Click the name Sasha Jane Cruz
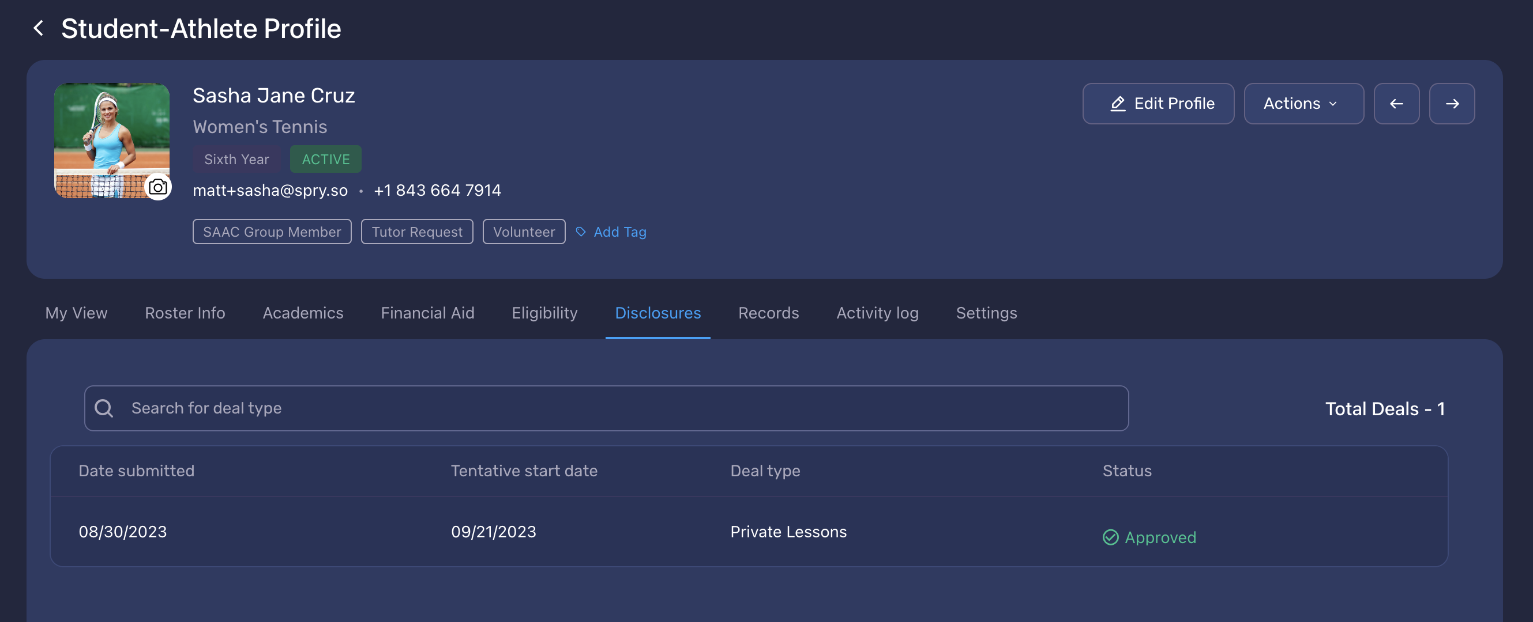1533x622 pixels. [x=274, y=95]
